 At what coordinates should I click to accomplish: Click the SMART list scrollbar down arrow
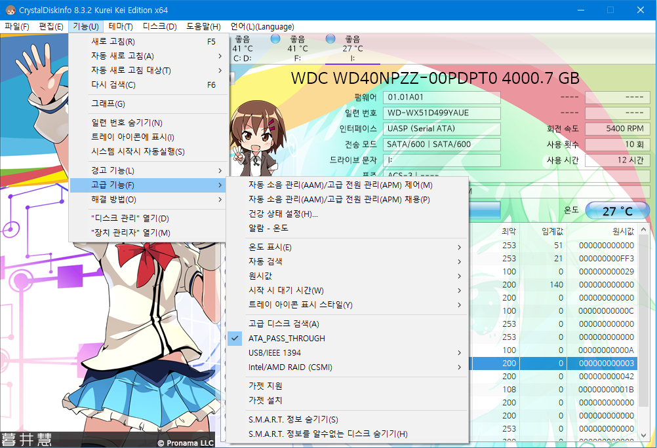(x=644, y=436)
